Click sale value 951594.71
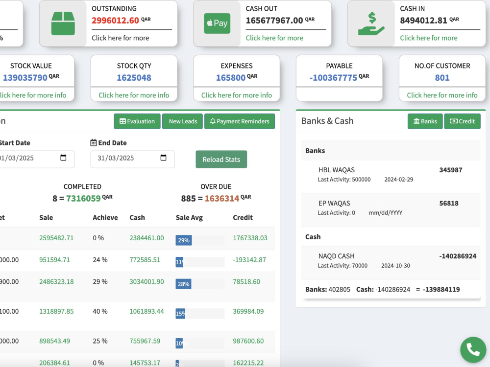This screenshot has width=490, height=367. (54, 260)
